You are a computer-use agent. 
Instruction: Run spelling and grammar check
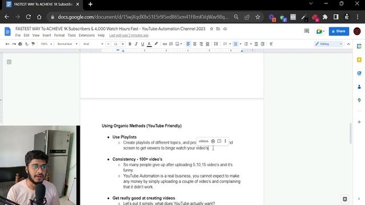pyautogui.click(x=27, y=44)
